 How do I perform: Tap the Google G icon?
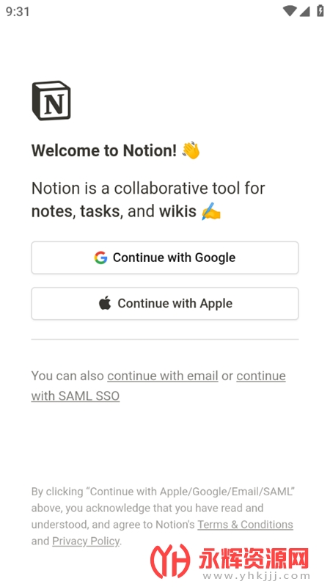100,258
